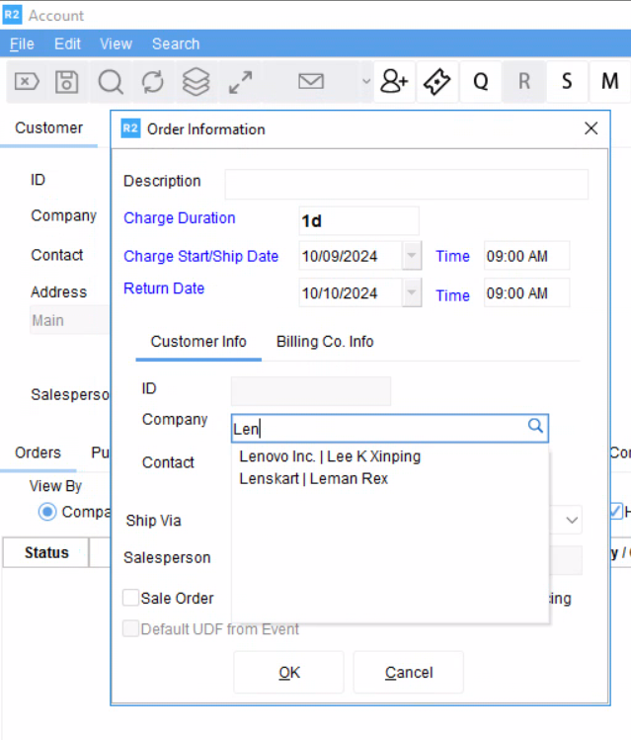Open the Charge Start/Ship Date dropdown
The height and width of the screenshot is (740, 631).
point(412,256)
